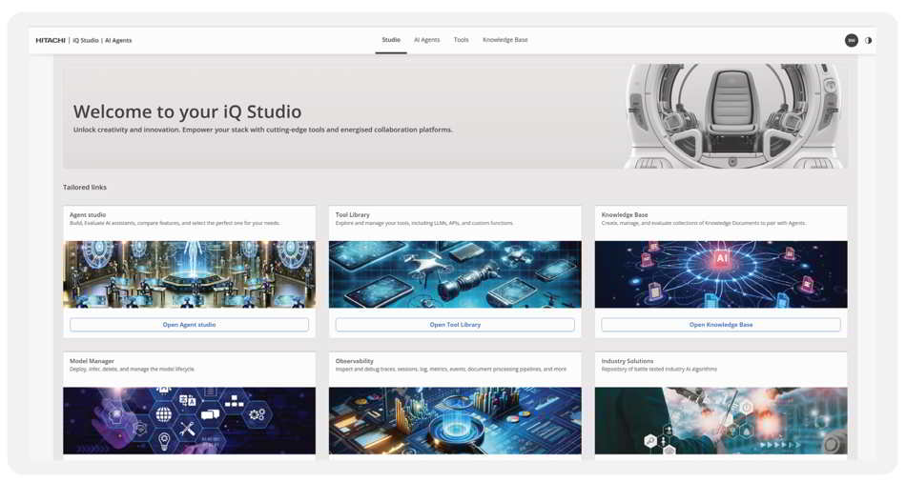Click the welcome banner cockpit chair image

click(732, 116)
